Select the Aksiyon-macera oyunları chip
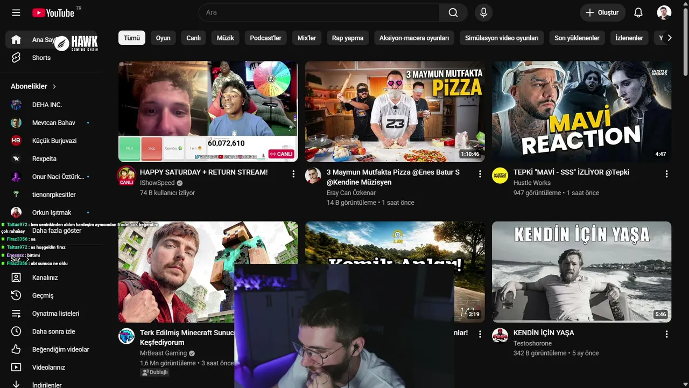Image resolution: width=689 pixels, height=388 pixels. (x=414, y=38)
